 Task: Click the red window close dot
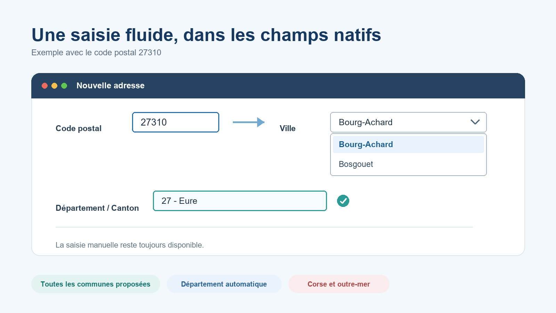tap(44, 86)
